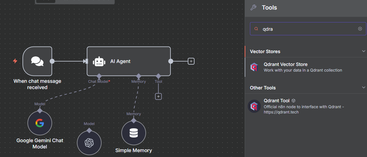The width and height of the screenshot is (367, 157).
Task: Select the OpenAI chat model node
Action: pyautogui.click(x=89, y=142)
